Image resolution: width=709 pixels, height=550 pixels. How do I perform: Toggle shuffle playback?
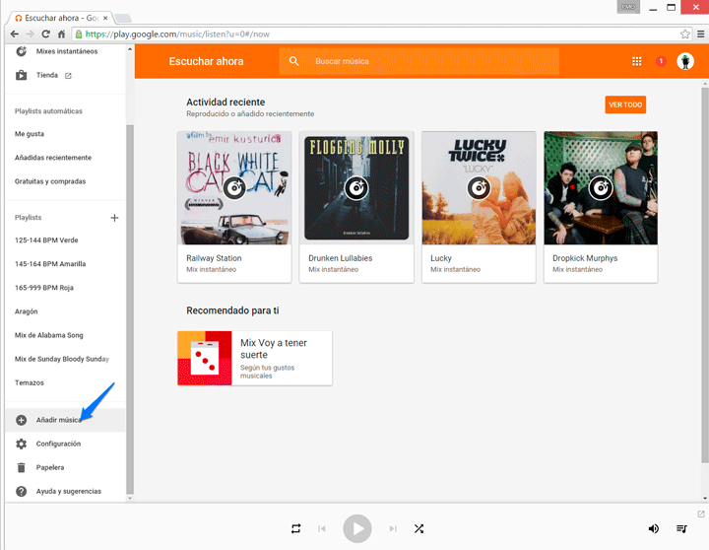coord(419,528)
